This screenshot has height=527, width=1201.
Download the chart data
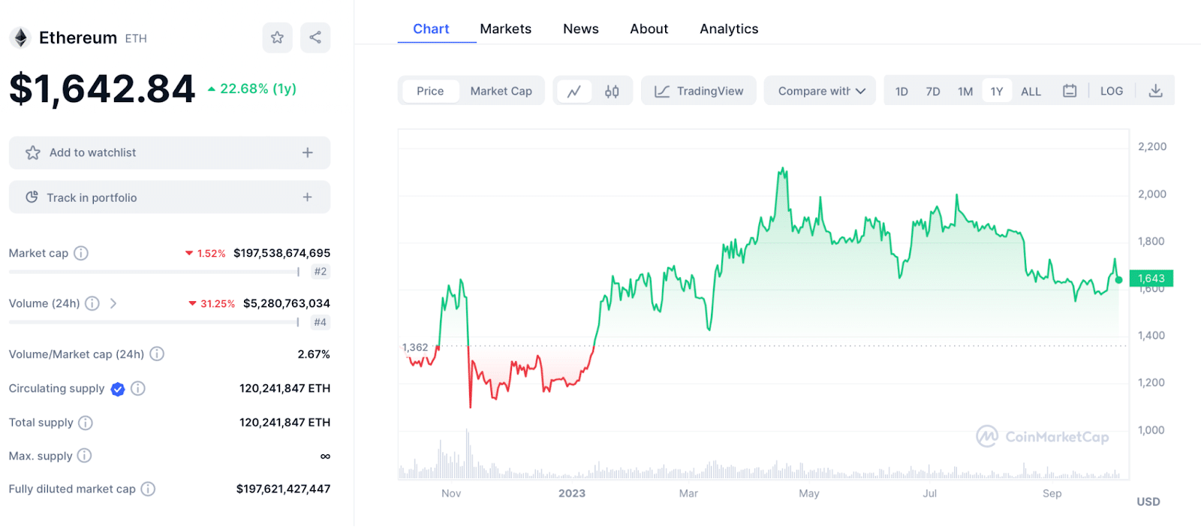click(1155, 90)
